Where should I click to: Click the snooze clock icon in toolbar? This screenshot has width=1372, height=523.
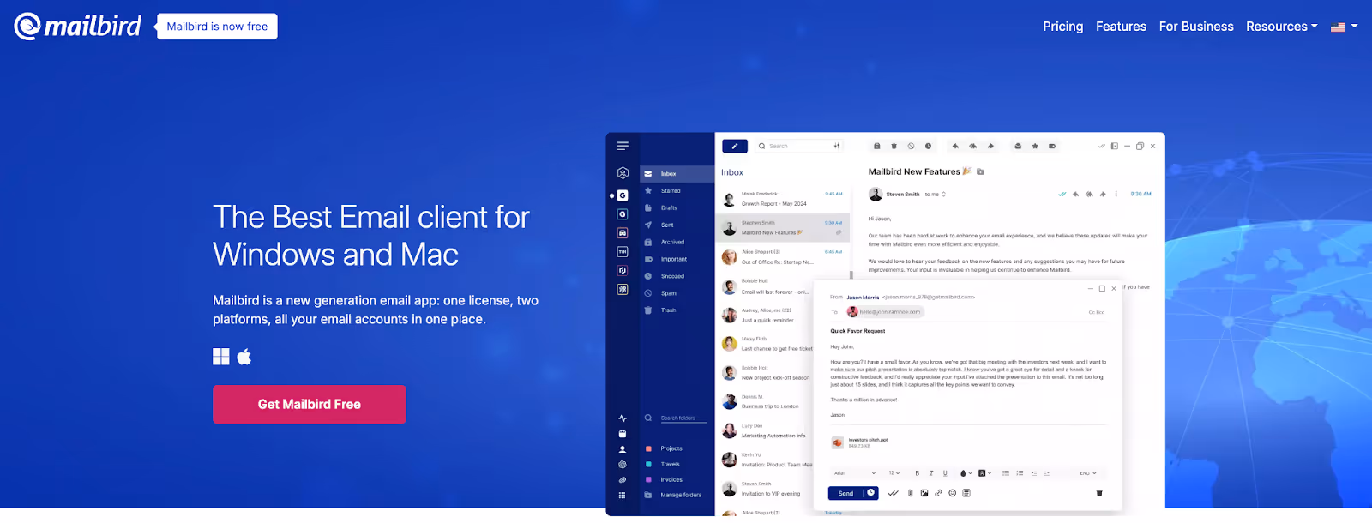tap(928, 146)
